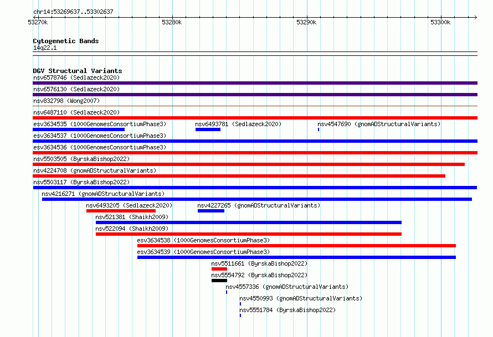Open the esv3634537 variant label
The height and width of the screenshot is (337, 493).
point(100,136)
